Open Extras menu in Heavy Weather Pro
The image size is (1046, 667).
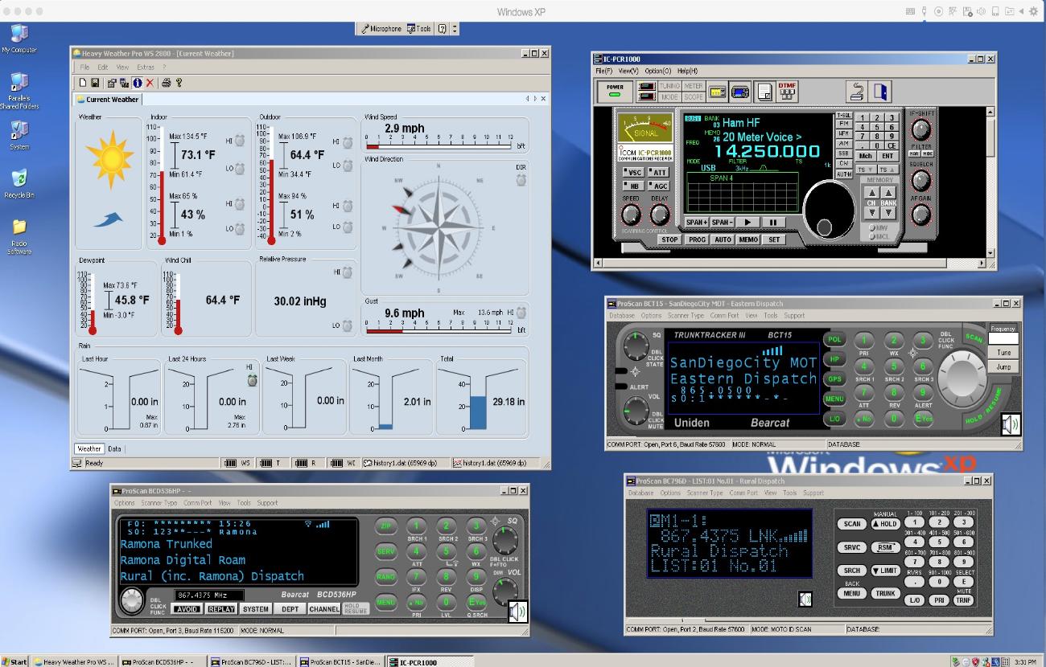pyautogui.click(x=146, y=68)
